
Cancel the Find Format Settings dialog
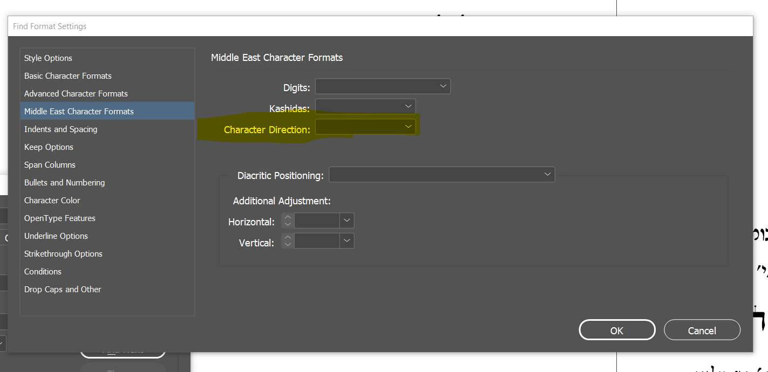click(702, 330)
